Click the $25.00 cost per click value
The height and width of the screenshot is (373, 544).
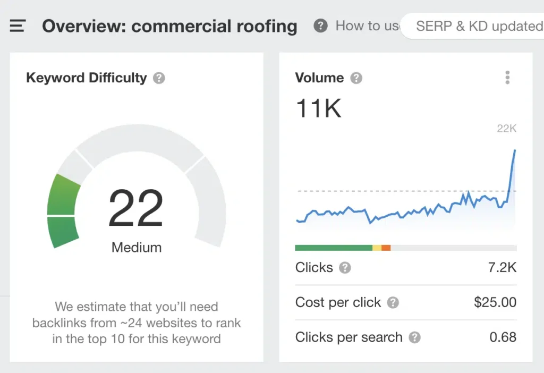495,302
